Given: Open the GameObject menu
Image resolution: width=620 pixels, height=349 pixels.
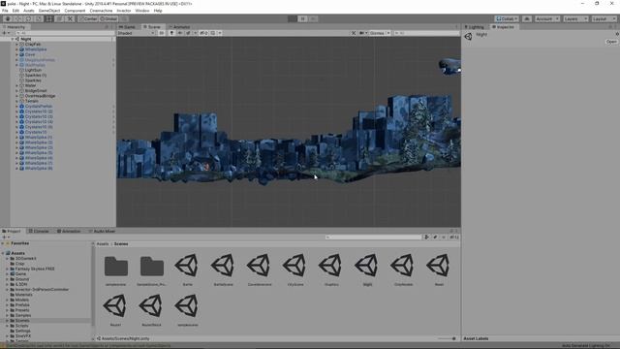Looking at the screenshot, I should (x=49, y=11).
